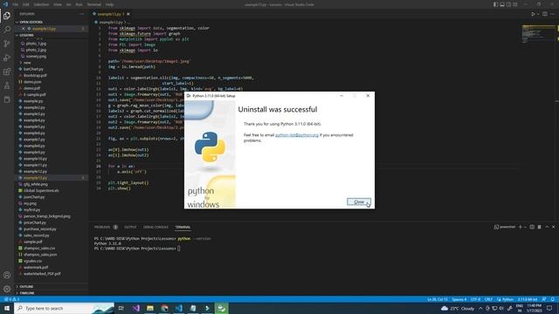Screen dimensions: 559x314
Task: Close the terminal panel
Action: point(553,227)
